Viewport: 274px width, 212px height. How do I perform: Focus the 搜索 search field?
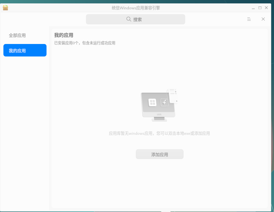pos(135,19)
